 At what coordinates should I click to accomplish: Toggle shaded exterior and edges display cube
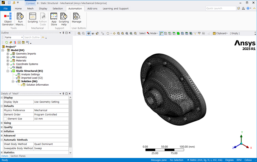(89, 33)
